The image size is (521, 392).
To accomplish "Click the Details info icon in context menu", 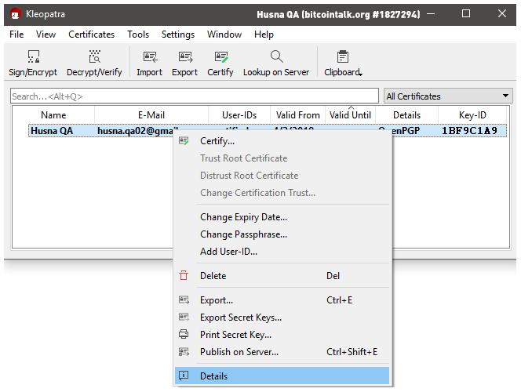I will coord(184,376).
